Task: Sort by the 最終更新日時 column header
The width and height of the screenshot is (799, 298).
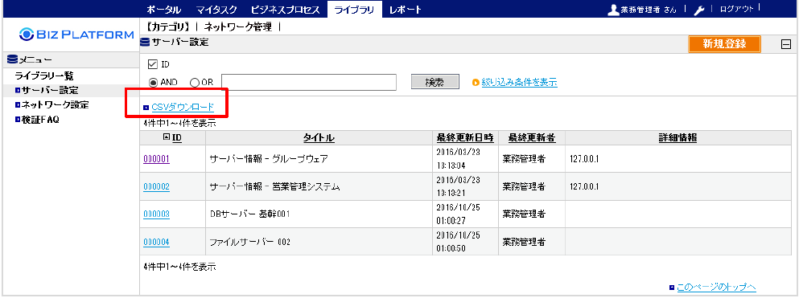Action: pyautogui.click(x=465, y=137)
